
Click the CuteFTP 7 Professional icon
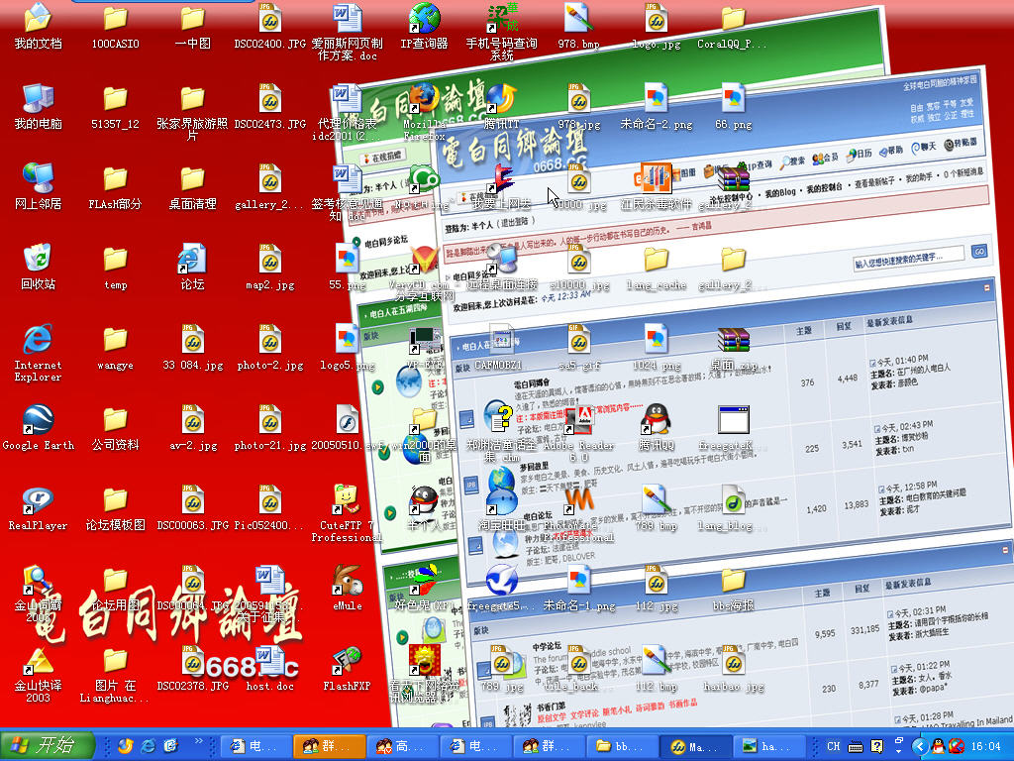click(347, 500)
